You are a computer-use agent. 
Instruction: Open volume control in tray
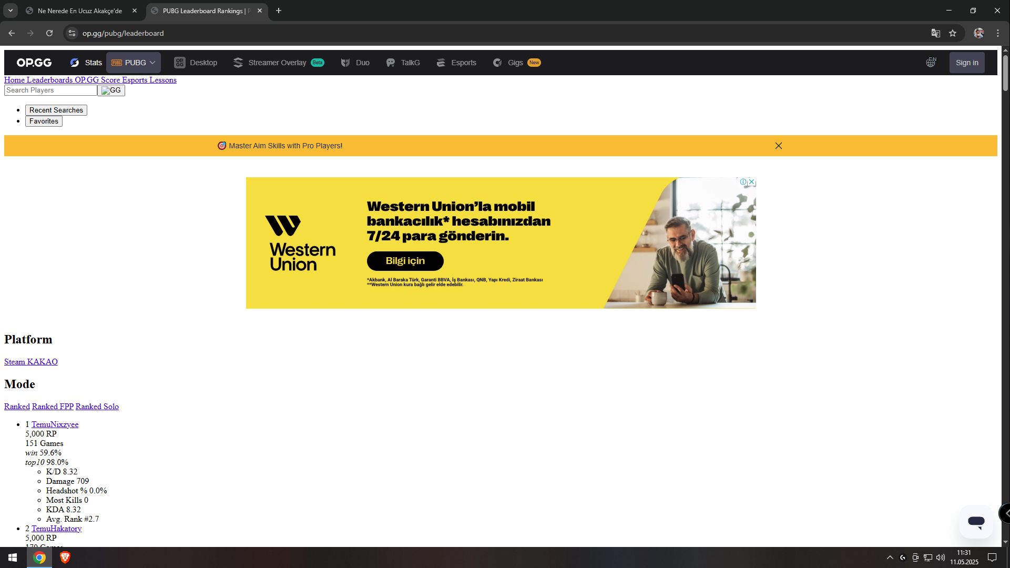point(941,557)
